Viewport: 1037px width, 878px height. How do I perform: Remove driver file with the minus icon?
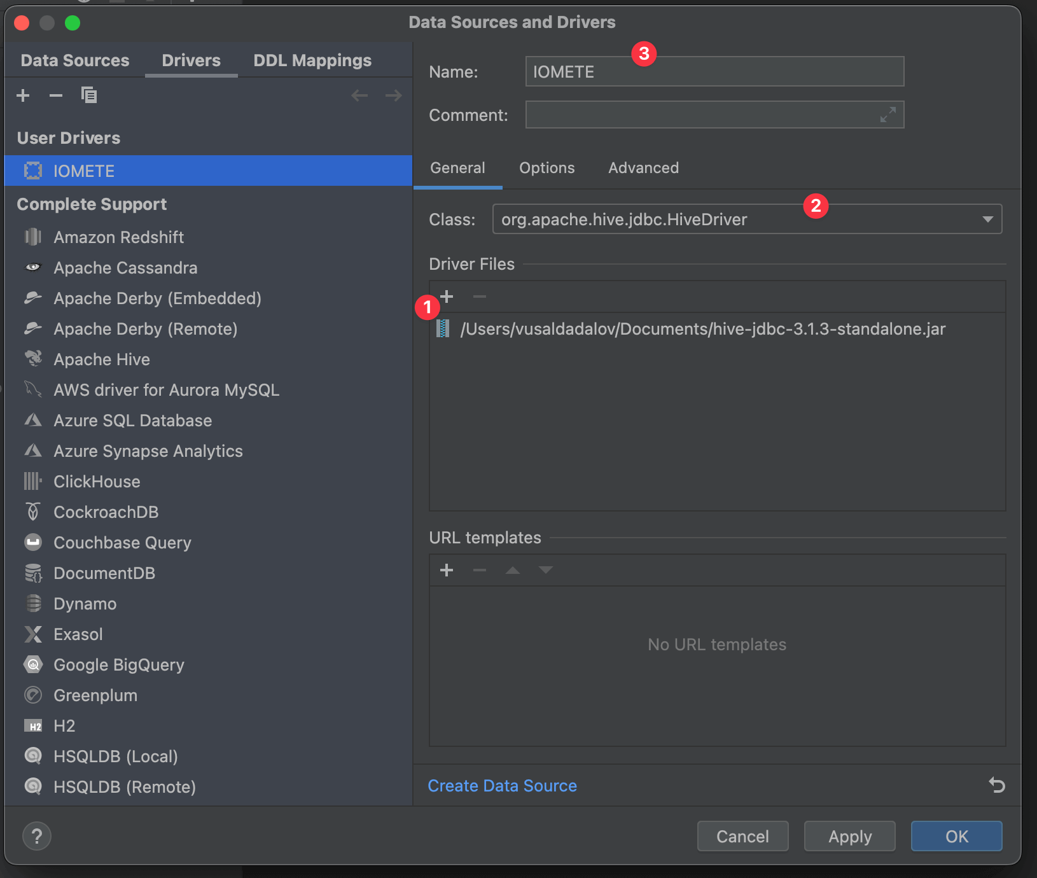click(x=480, y=296)
